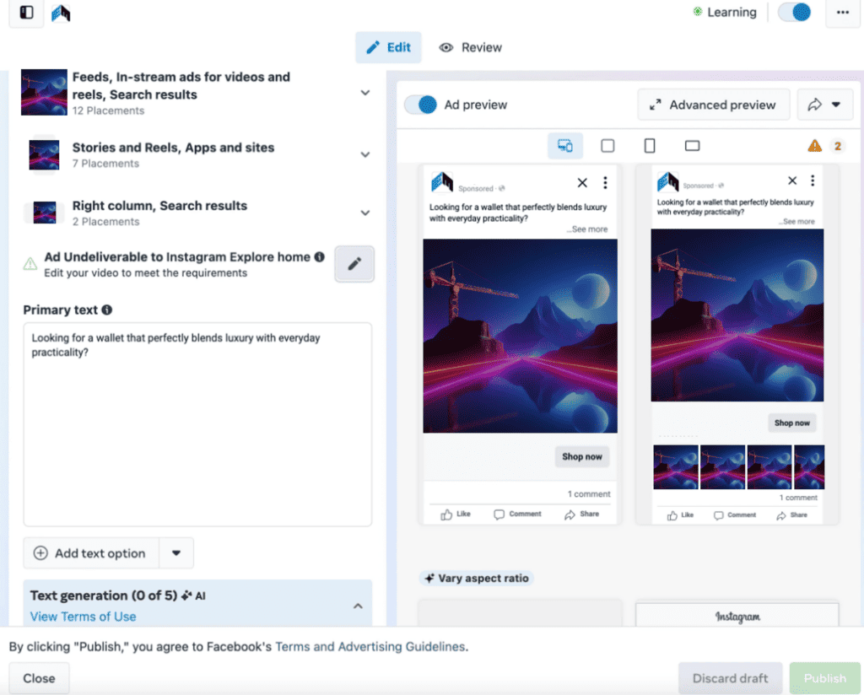Click the warning count badge 2
Screen dimensions: 864x695
click(838, 146)
